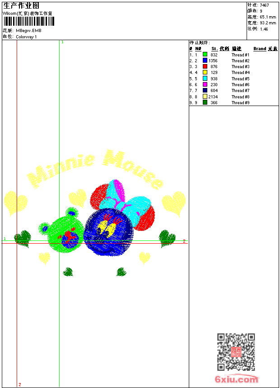Click the 'Thread #6' description
Viewport: 280px width, 388px height.
240,85
